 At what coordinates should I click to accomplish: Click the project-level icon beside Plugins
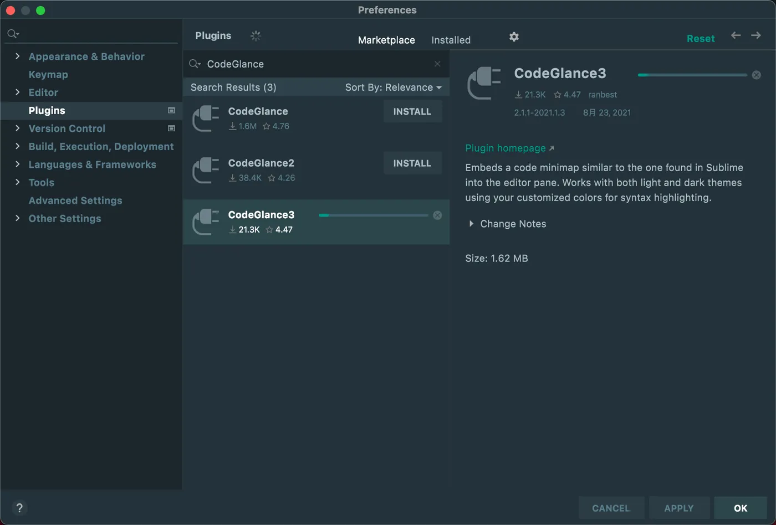[171, 110]
